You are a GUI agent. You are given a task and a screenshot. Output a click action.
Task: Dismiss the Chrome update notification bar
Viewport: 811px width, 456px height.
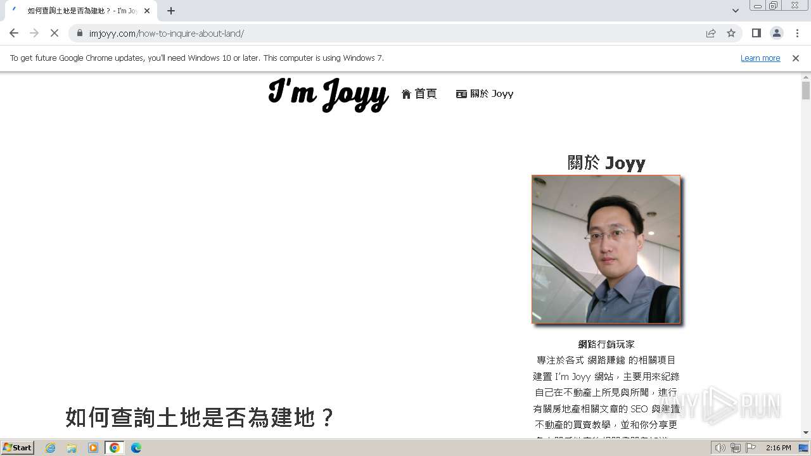click(796, 58)
